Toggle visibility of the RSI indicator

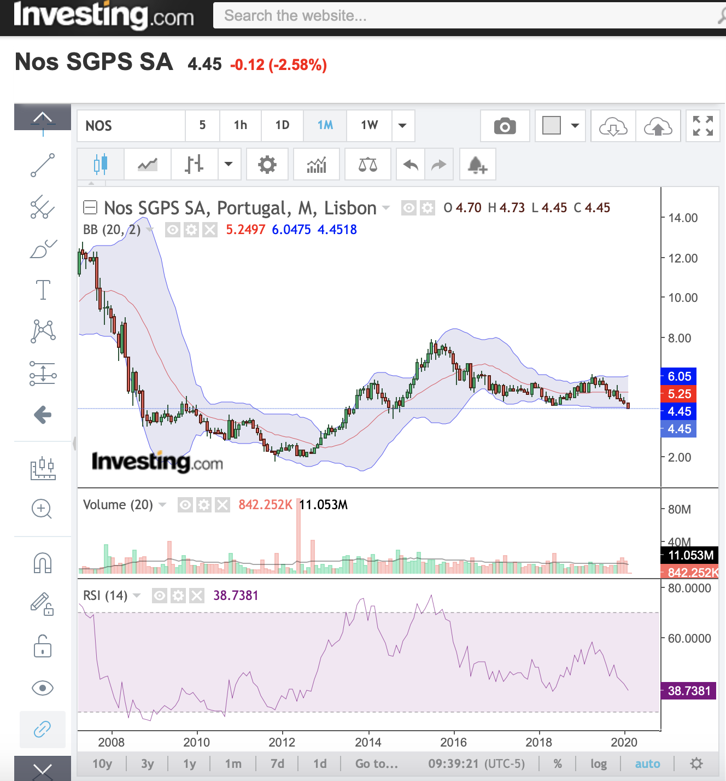160,596
